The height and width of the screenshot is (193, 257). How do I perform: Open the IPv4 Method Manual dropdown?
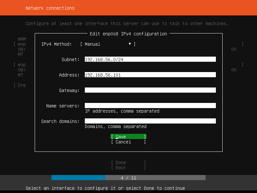click(107, 44)
